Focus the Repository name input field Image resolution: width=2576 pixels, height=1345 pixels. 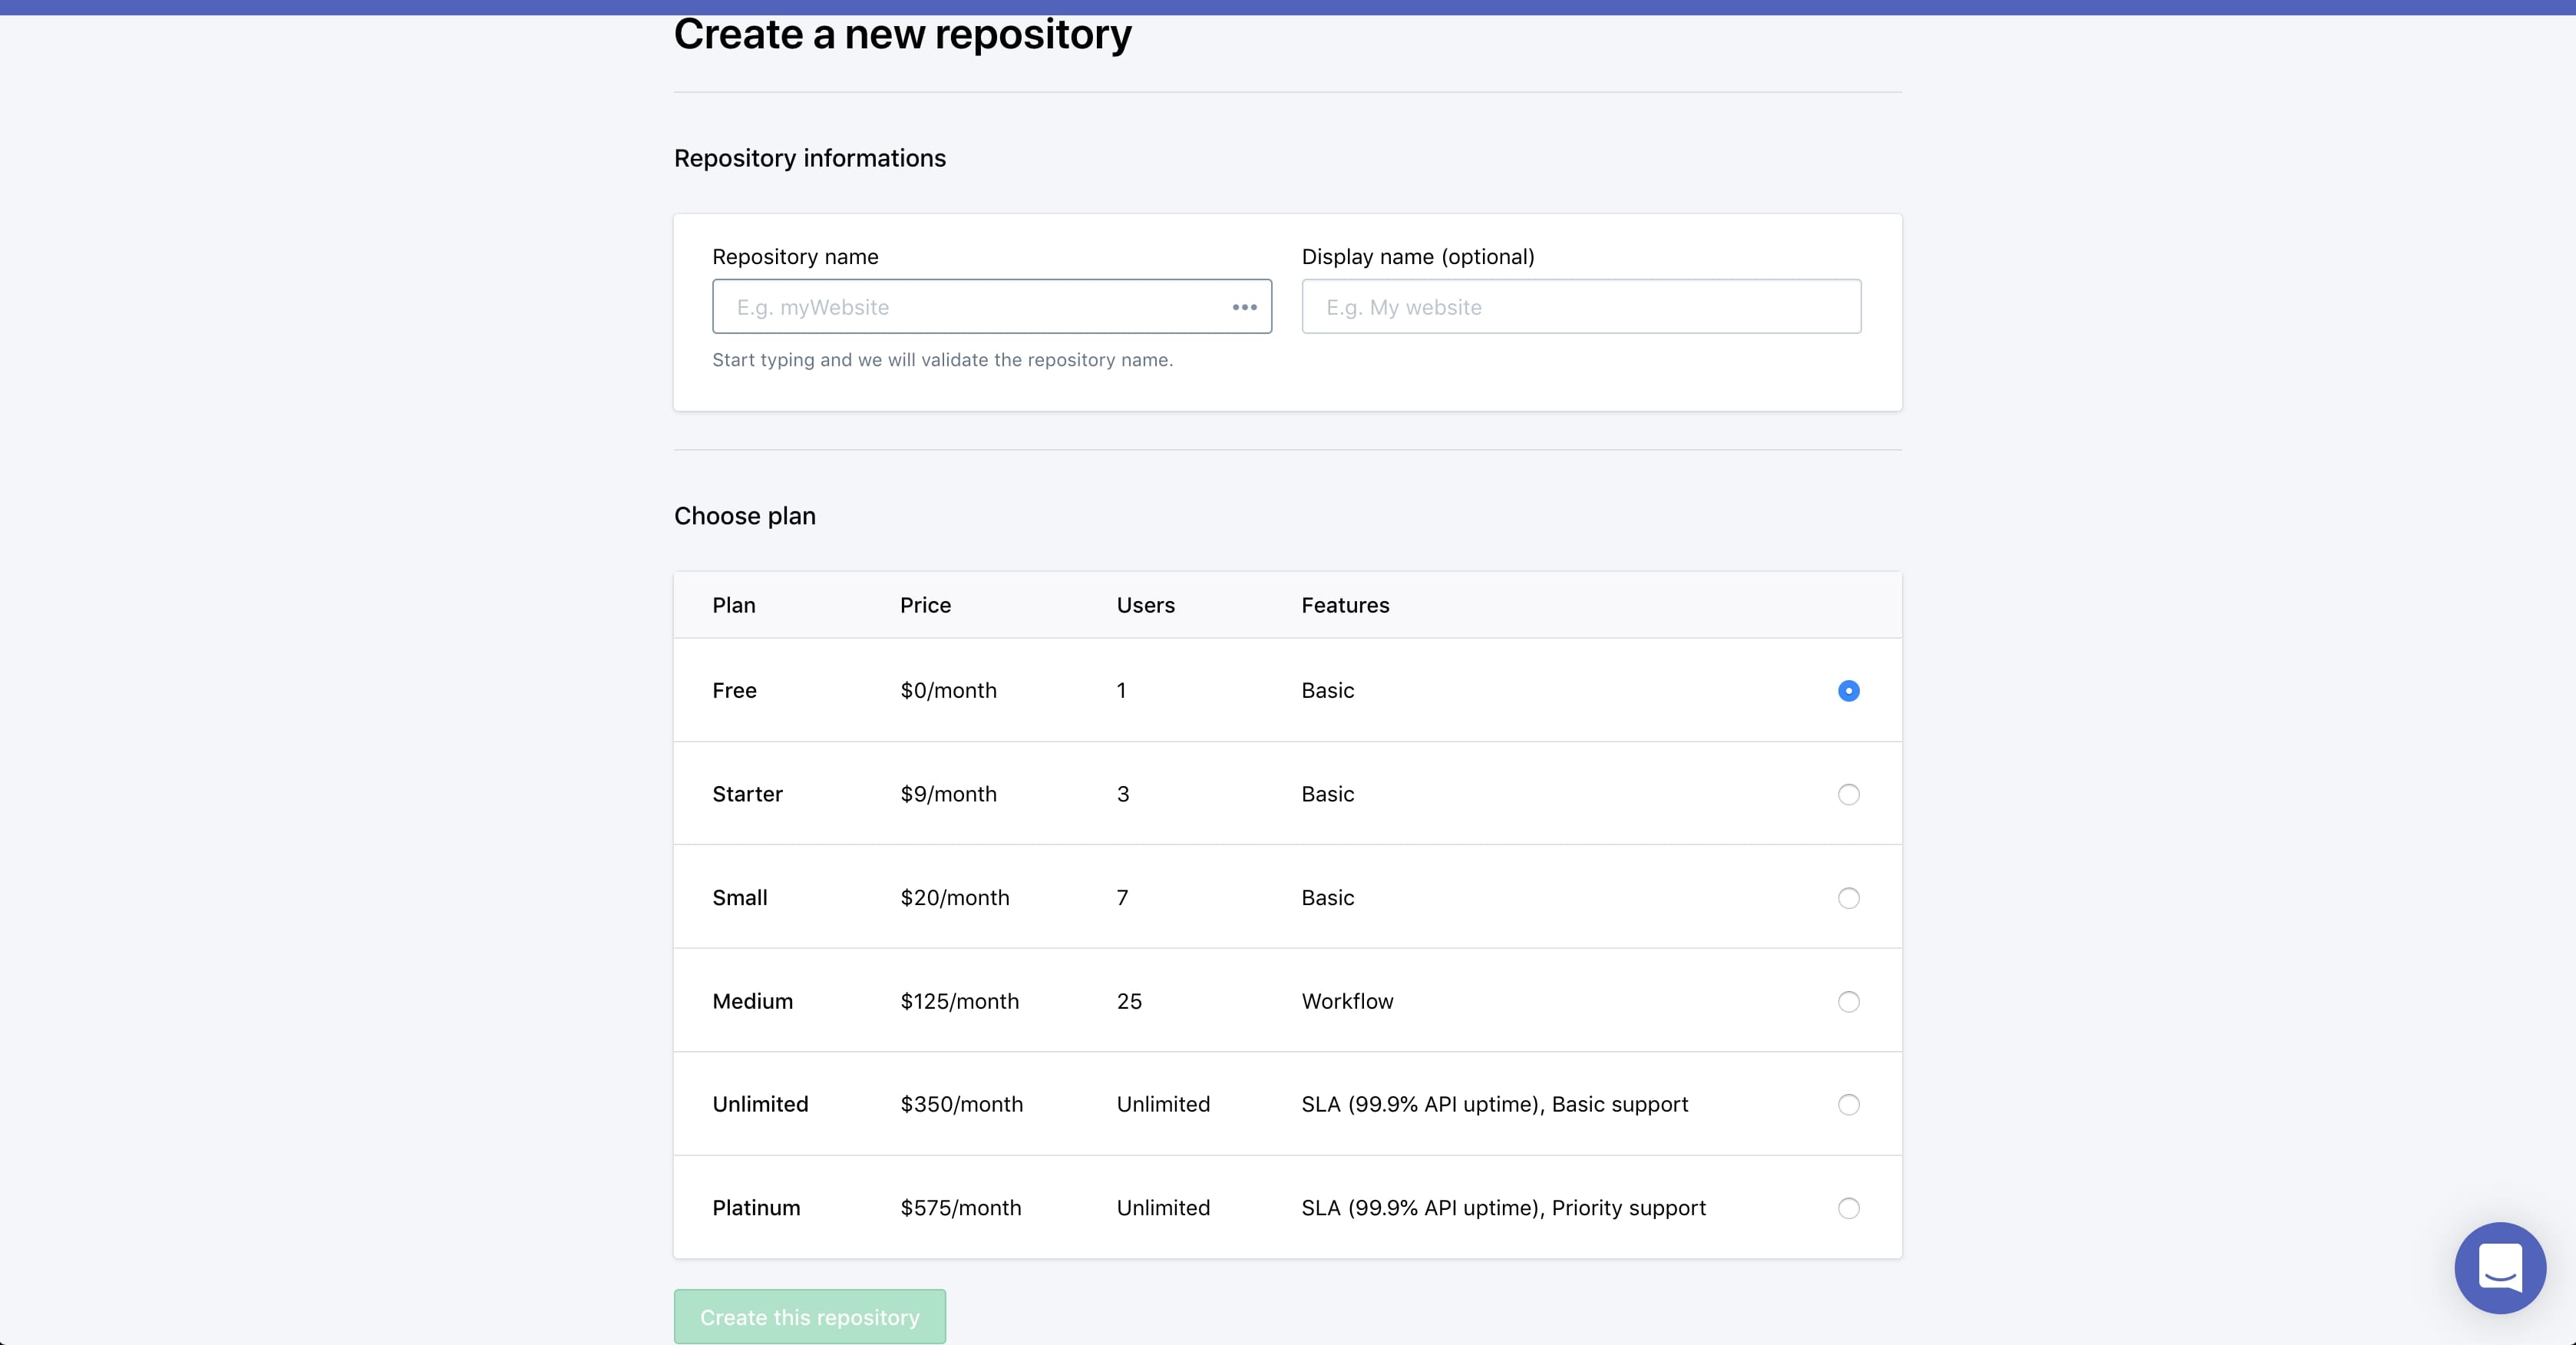click(991, 306)
